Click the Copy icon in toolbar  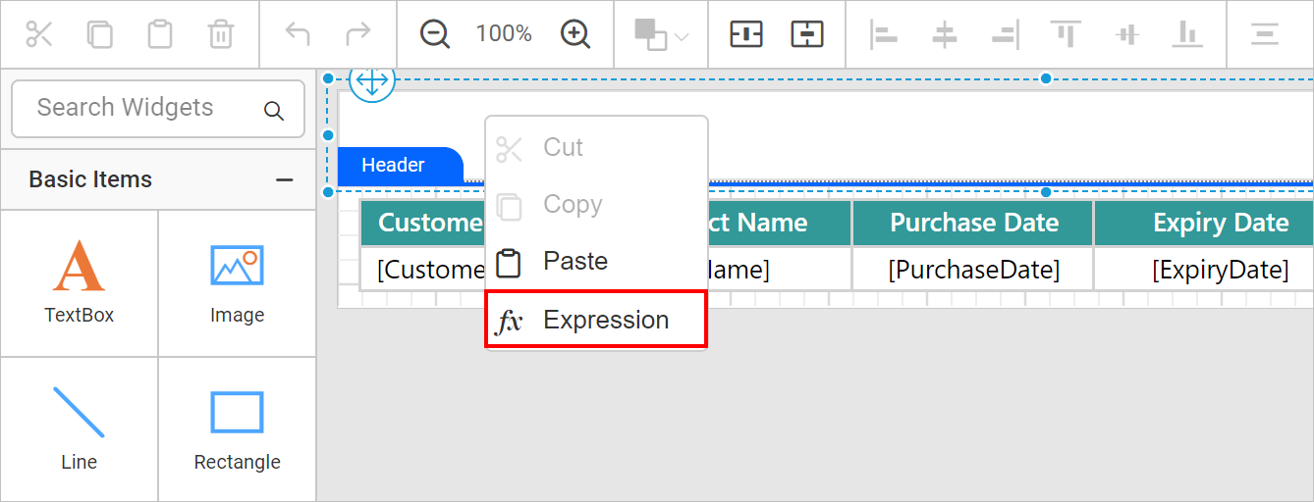(x=99, y=34)
